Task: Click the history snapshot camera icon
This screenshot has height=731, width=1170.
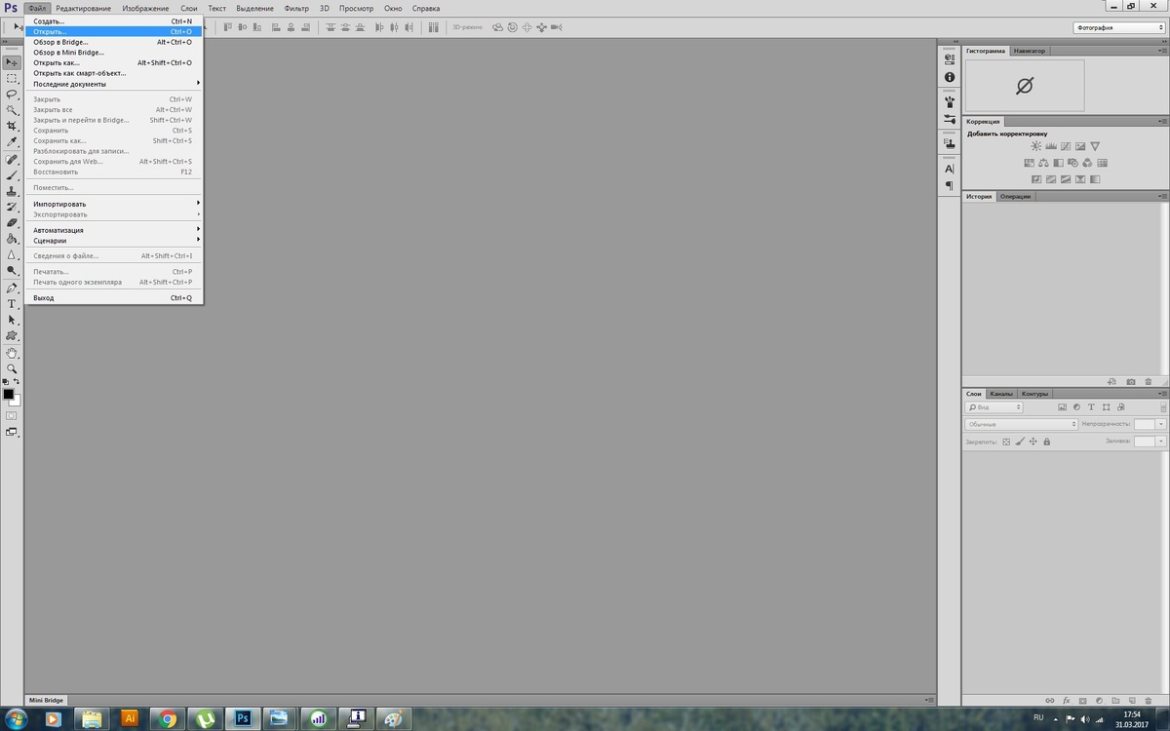Action: [x=1131, y=381]
